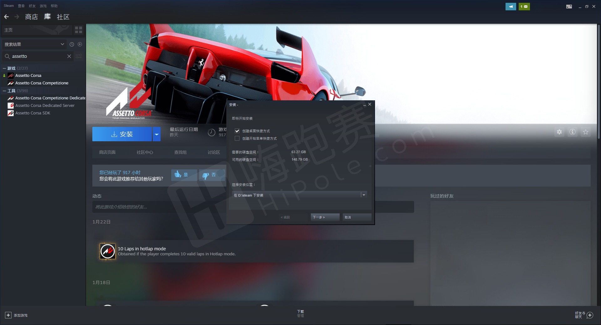Open the 好友 menu

(x=32, y=6)
